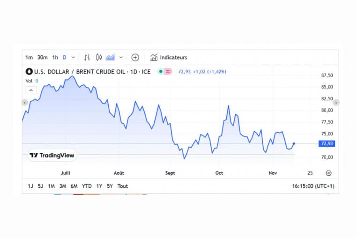
Task: Select the area chart style icon
Action: coord(111,58)
